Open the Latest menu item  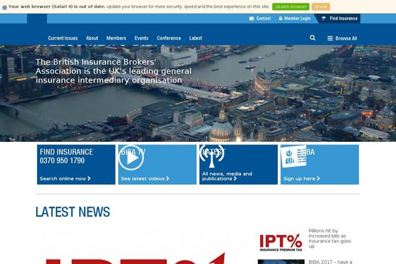click(195, 38)
